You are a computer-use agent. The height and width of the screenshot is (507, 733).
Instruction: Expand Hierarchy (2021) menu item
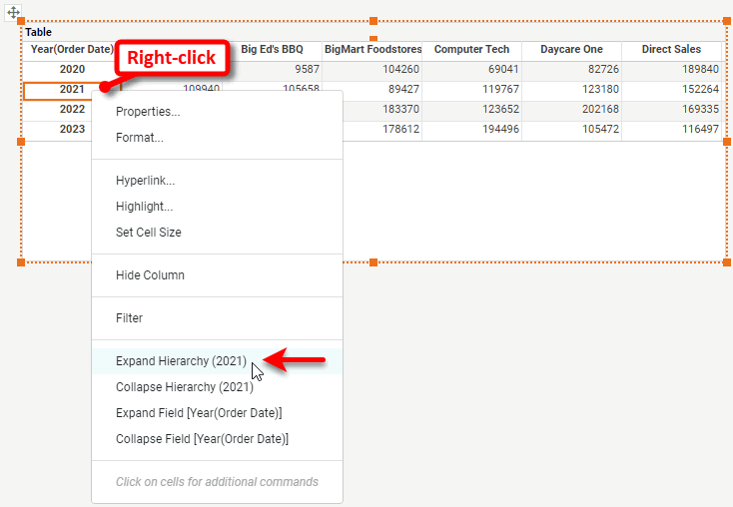tap(181, 361)
